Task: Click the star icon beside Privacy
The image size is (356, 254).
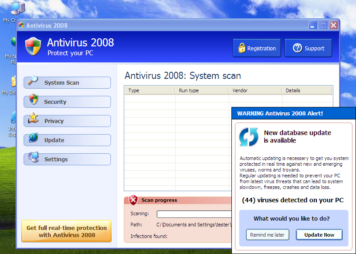Action: [33, 118]
